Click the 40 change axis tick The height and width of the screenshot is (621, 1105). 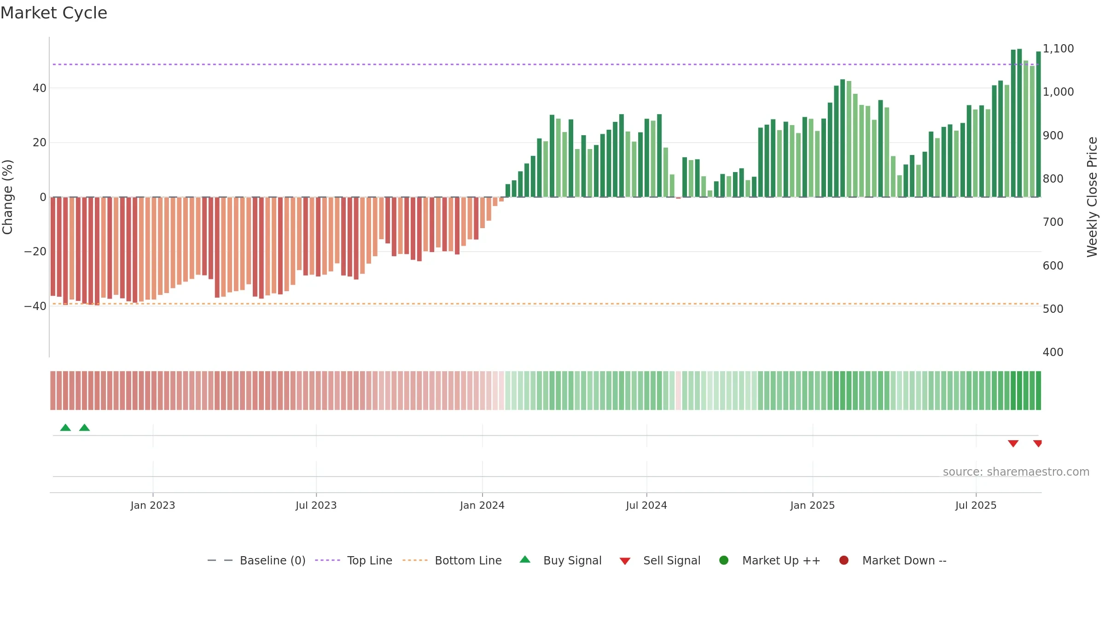tap(40, 88)
